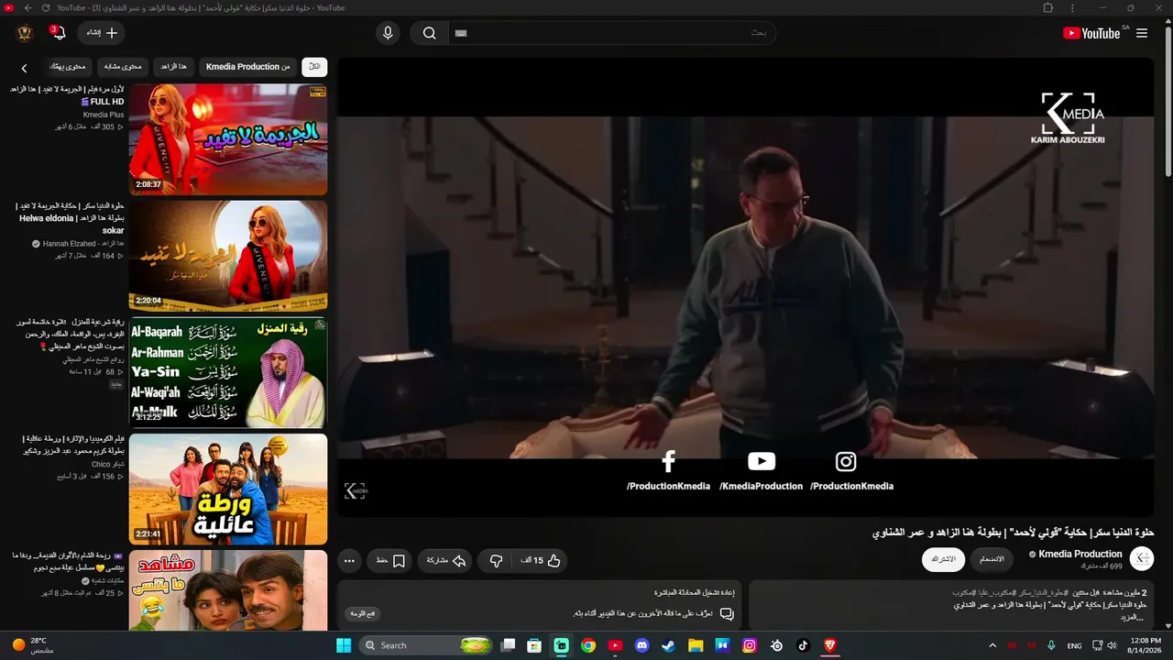Click the Join (الانضمام) button

[992, 559]
